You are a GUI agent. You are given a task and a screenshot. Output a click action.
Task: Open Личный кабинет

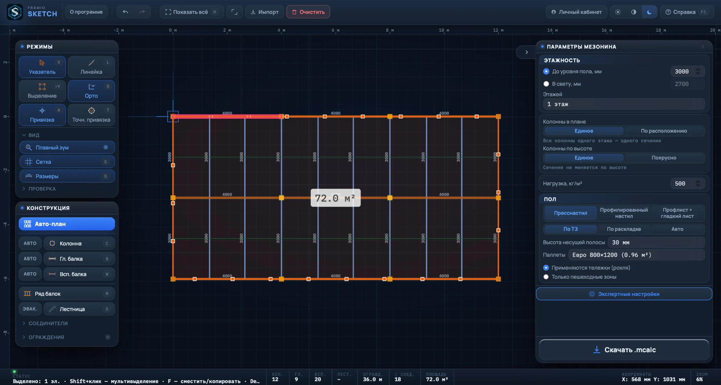pyautogui.click(x=576, y=12)
